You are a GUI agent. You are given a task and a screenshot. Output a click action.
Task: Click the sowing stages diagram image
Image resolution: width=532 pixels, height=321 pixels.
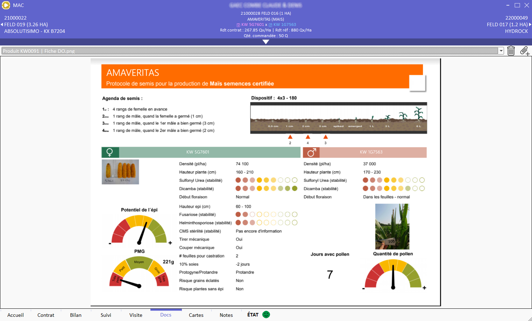click(339, 118)
